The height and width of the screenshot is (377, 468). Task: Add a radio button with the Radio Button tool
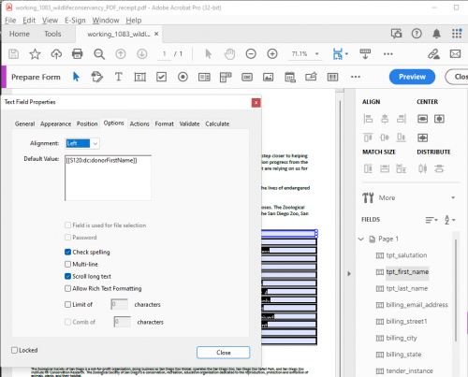pyautogui.click(x=183, y=77)
